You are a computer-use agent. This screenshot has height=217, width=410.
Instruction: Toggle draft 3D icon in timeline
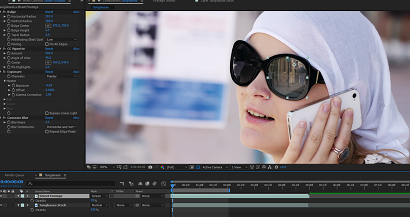coord(131,184)
